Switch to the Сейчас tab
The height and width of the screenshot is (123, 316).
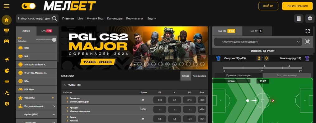[186, 76]
